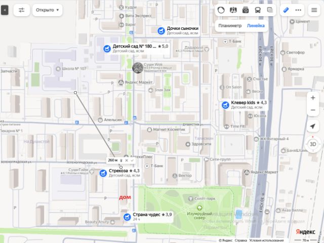
Task: Select the Линейка tab
Action: tap(256, 26)
